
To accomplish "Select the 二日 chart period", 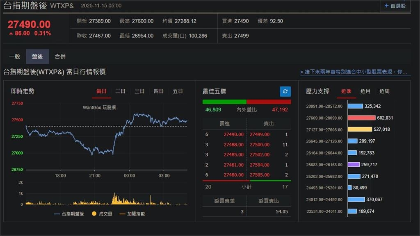I will click(x=120, y=91).
